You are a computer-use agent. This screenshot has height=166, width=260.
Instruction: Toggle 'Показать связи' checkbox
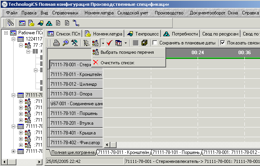coord(223,43)
